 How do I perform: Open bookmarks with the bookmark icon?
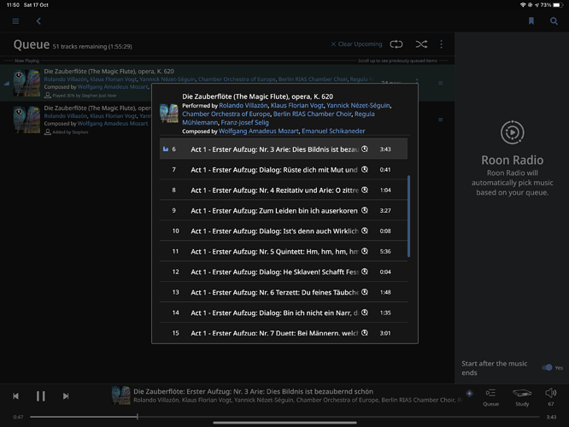(531, 21)
